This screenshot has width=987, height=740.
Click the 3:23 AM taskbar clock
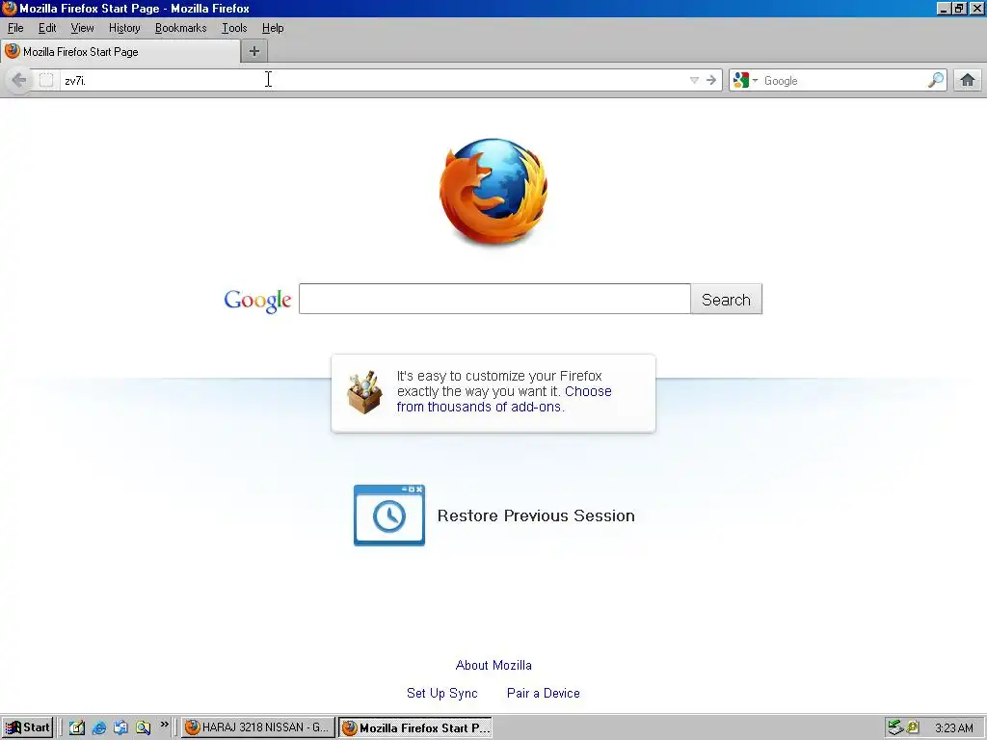(953, 728)
